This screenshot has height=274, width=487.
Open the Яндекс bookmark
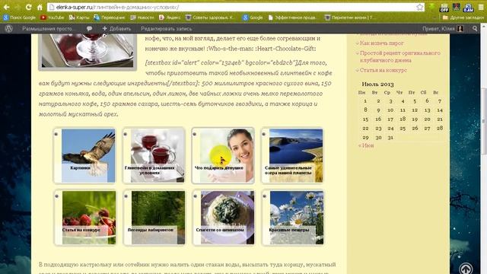(x=170, y=18)
